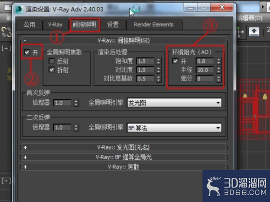This screenshot has width=270, height=202.
Task: Close the 渲染设置 window
Action: point(222,7)
